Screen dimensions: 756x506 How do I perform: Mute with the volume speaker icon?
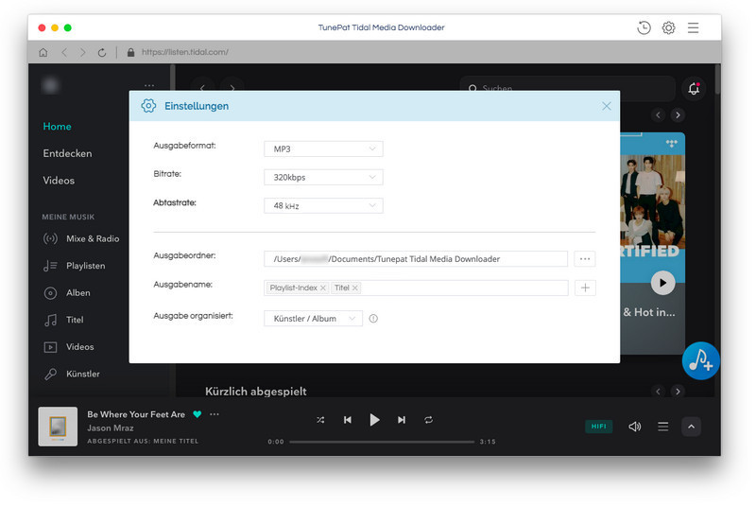click(x=635, y=427)
